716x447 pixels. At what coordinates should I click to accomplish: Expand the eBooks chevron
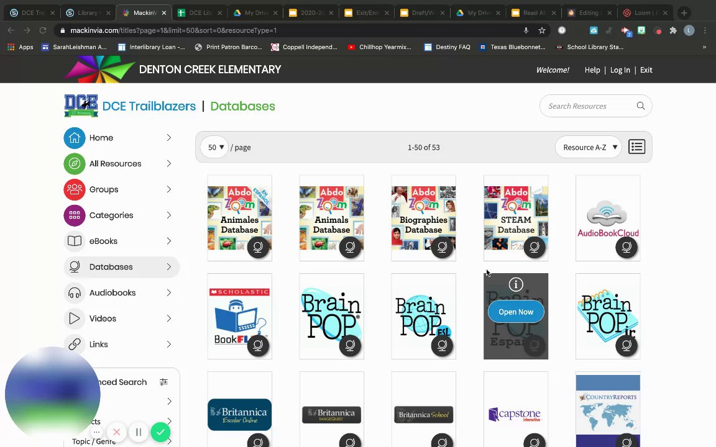pos(169,241)
